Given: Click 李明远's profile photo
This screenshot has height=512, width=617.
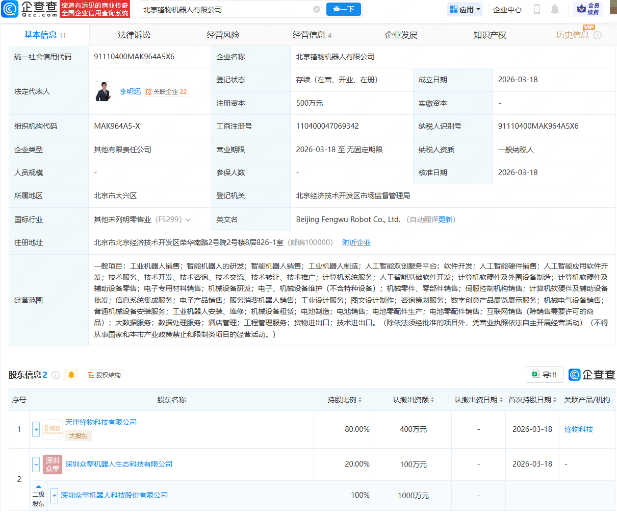Looking at the screenshot, I should (104, 92).
